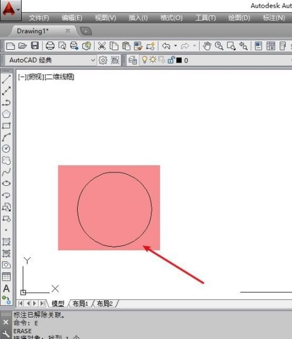Click the layer 0 black color swatch

tap(179, 60)
